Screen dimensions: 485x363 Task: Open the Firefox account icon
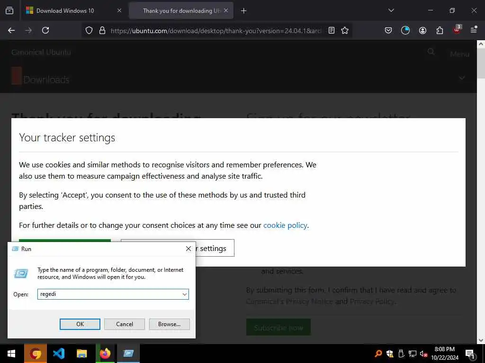[422, 30]
